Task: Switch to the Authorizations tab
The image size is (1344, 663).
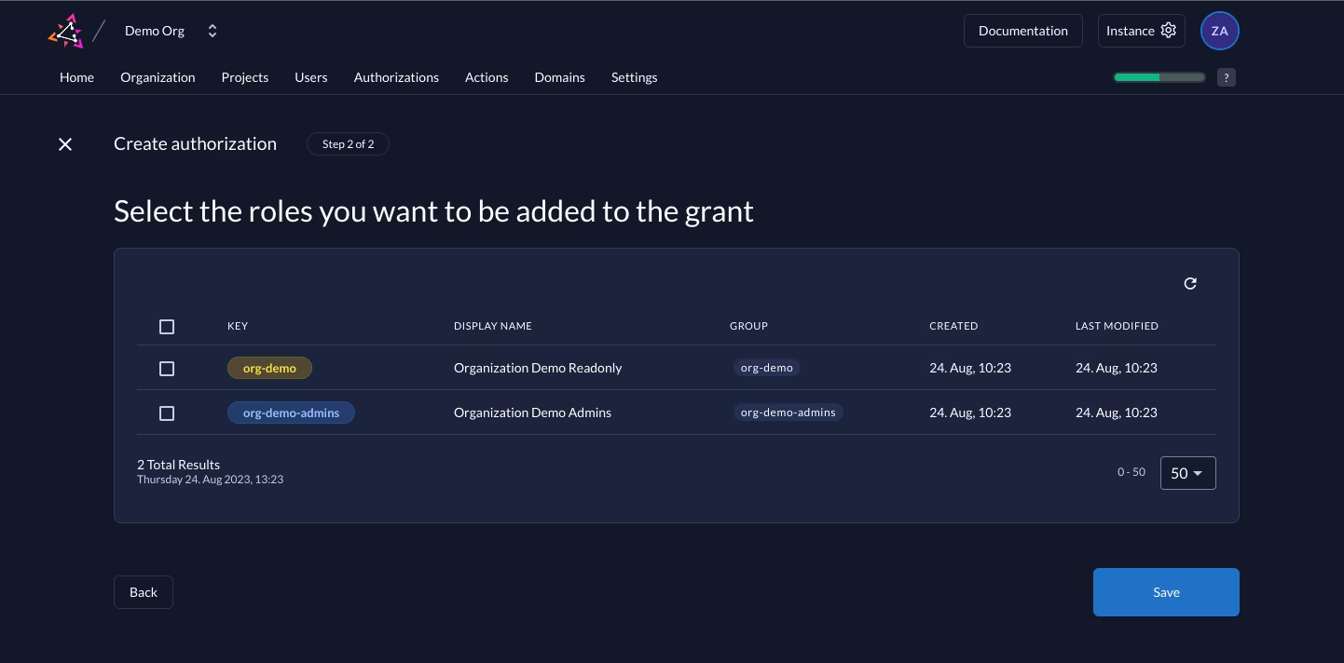Action: click(396, 77)
